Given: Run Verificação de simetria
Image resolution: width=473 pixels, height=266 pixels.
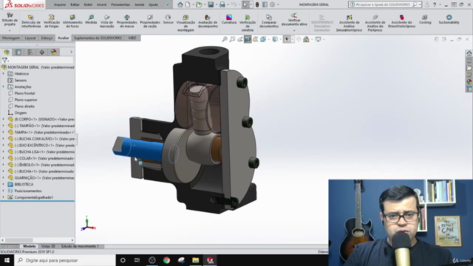Looking at the screenshot, I should [x=248, y=23].
